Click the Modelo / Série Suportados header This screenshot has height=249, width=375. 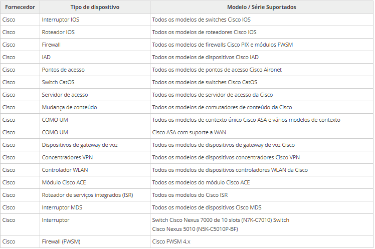261,8
